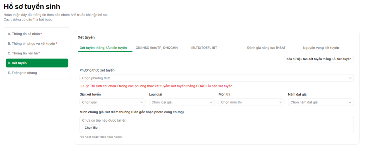Open C. Thông tin liên hệ section
The width and height of the screenshot is (366, 148).
[x=37, y=53]
